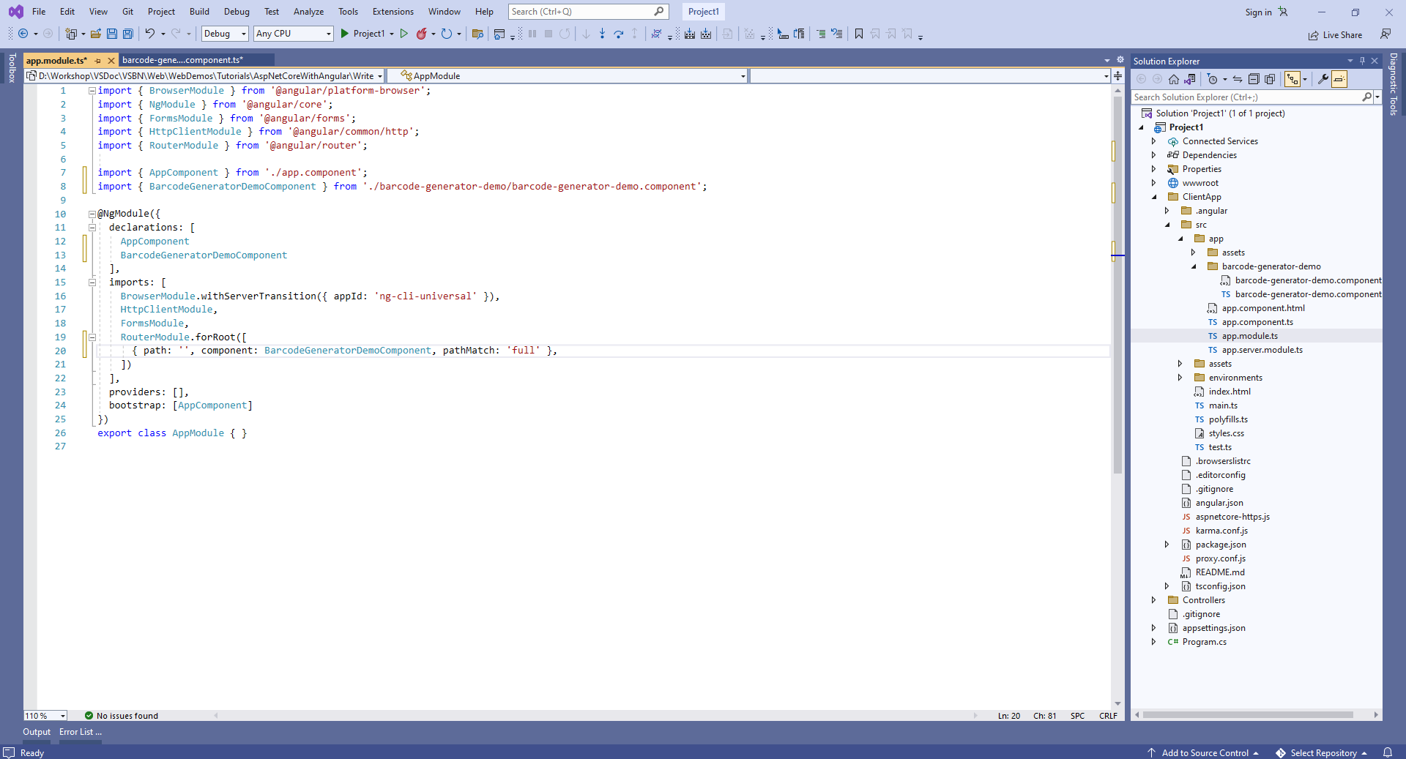1406x759 pixels.
Task: Open the Extensions menu
Action: pyautogui.click(x=393, y=12)
